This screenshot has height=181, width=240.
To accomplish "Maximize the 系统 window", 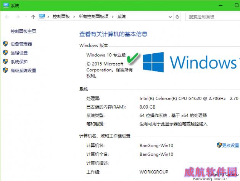I will pos(236,5).
